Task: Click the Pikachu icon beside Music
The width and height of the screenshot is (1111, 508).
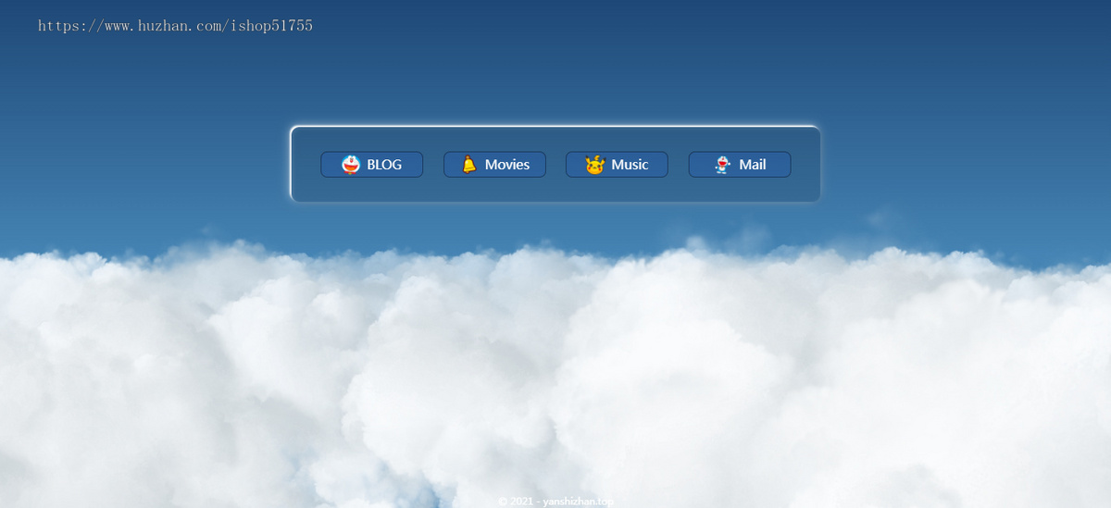Action: point(594,165)
